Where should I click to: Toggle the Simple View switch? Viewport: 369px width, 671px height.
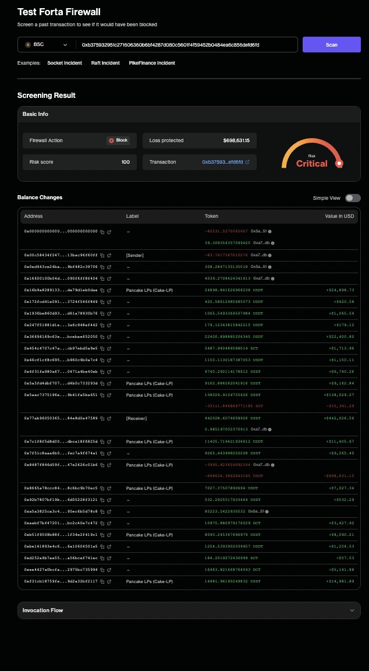[353, 197]
